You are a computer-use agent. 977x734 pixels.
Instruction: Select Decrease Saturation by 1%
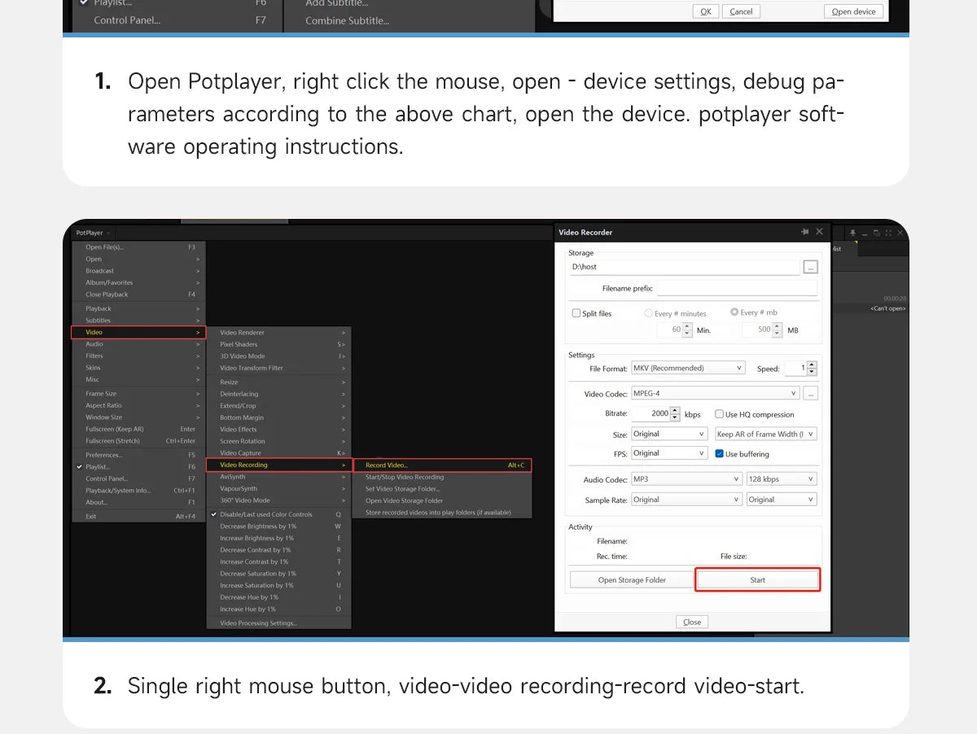point(278,574)
